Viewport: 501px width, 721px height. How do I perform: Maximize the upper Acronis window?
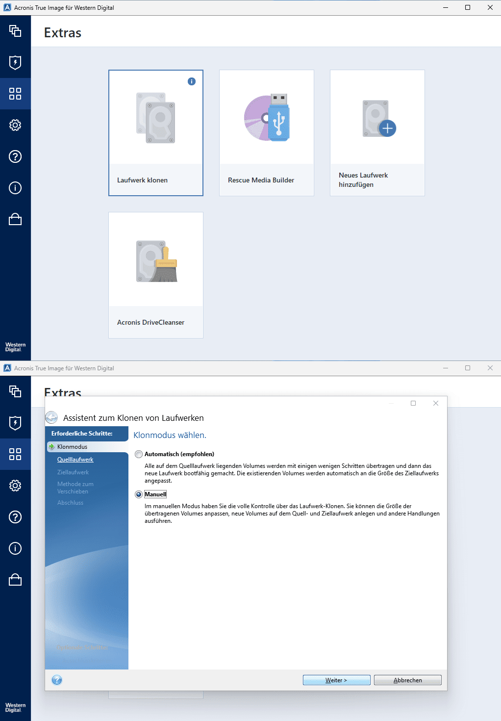pyautogui.click(x=468, y=7)
